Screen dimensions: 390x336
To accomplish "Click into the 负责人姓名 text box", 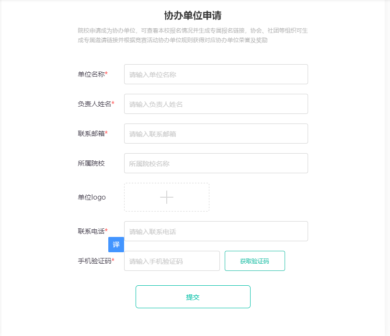I will pyautogui.click(x=216, y=104).
